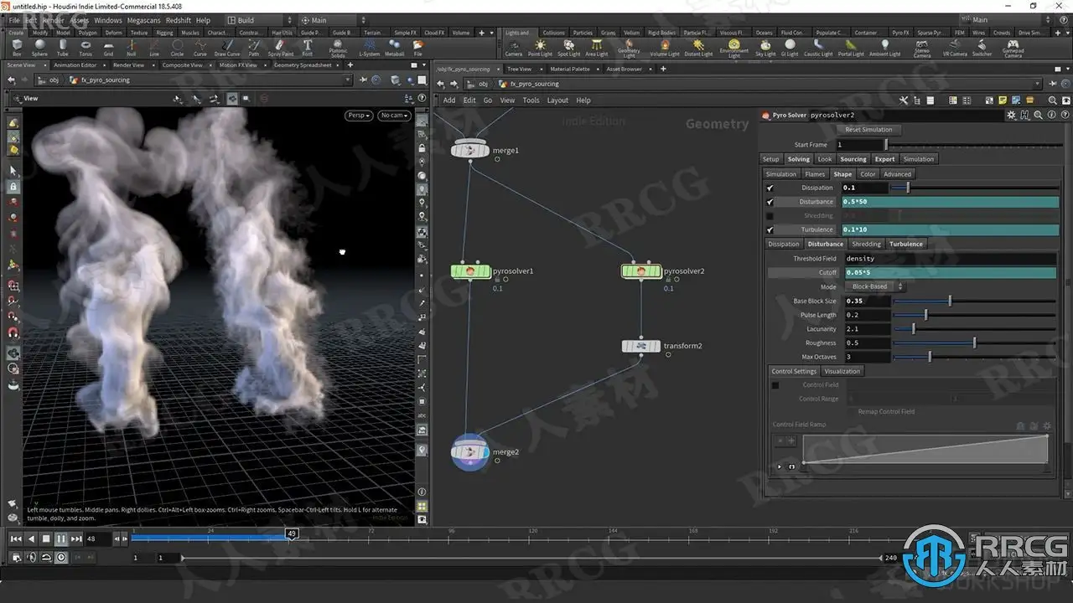Click the Roughness slider handle
The width and height of the screenshot is (1073, 603).
pyautogui.click(x=974, y=343)
